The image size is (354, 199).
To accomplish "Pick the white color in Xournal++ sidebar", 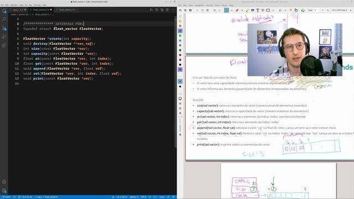I will (180, 16).
